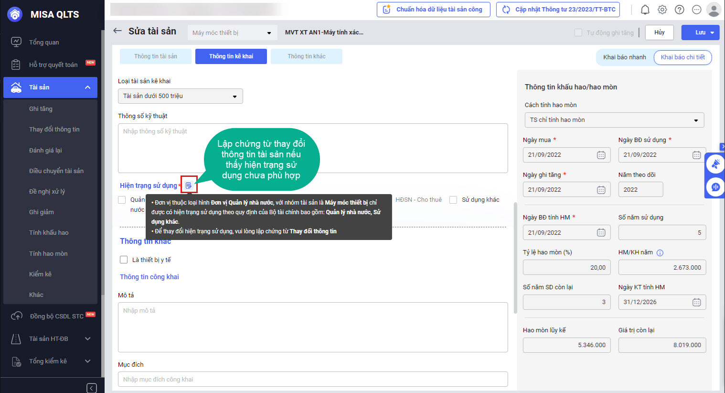Collapse the left sidebar with bottom arrow icon

[92, 388]
